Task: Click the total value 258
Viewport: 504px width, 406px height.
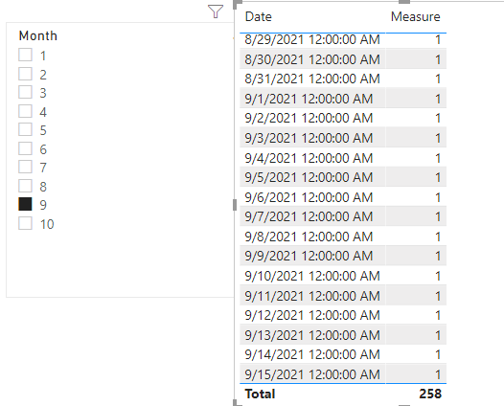Action: pos(430,394)
